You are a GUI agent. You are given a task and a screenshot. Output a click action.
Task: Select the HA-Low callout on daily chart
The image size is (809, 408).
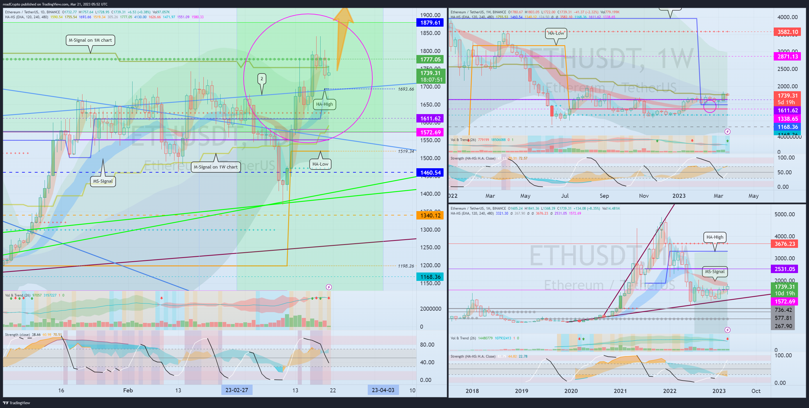pyautogui.click(x=320, y=164)
